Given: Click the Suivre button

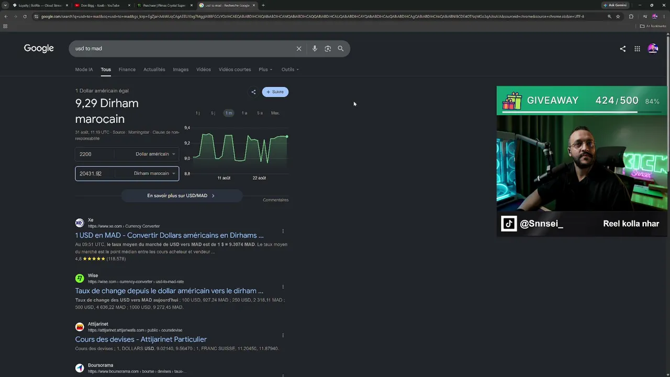Looking at the screenshot, I should [275, 92].
